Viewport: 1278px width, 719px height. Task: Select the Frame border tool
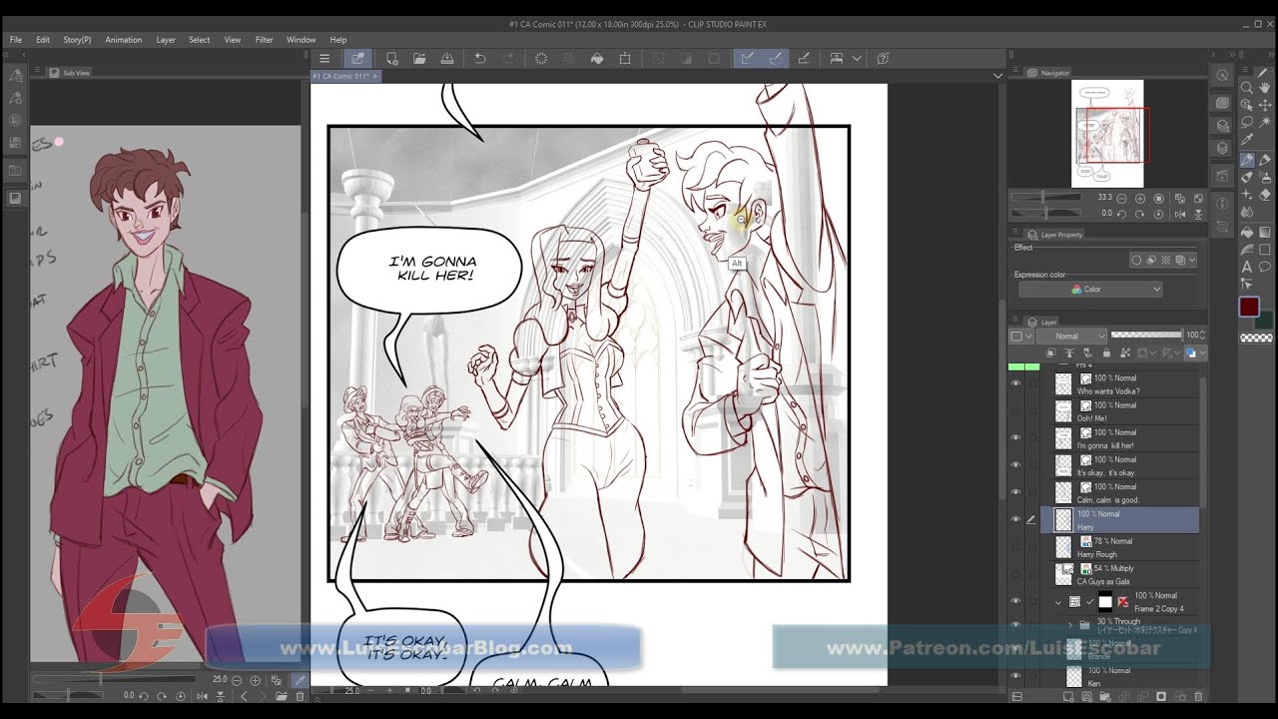(x=1265, y=249)
